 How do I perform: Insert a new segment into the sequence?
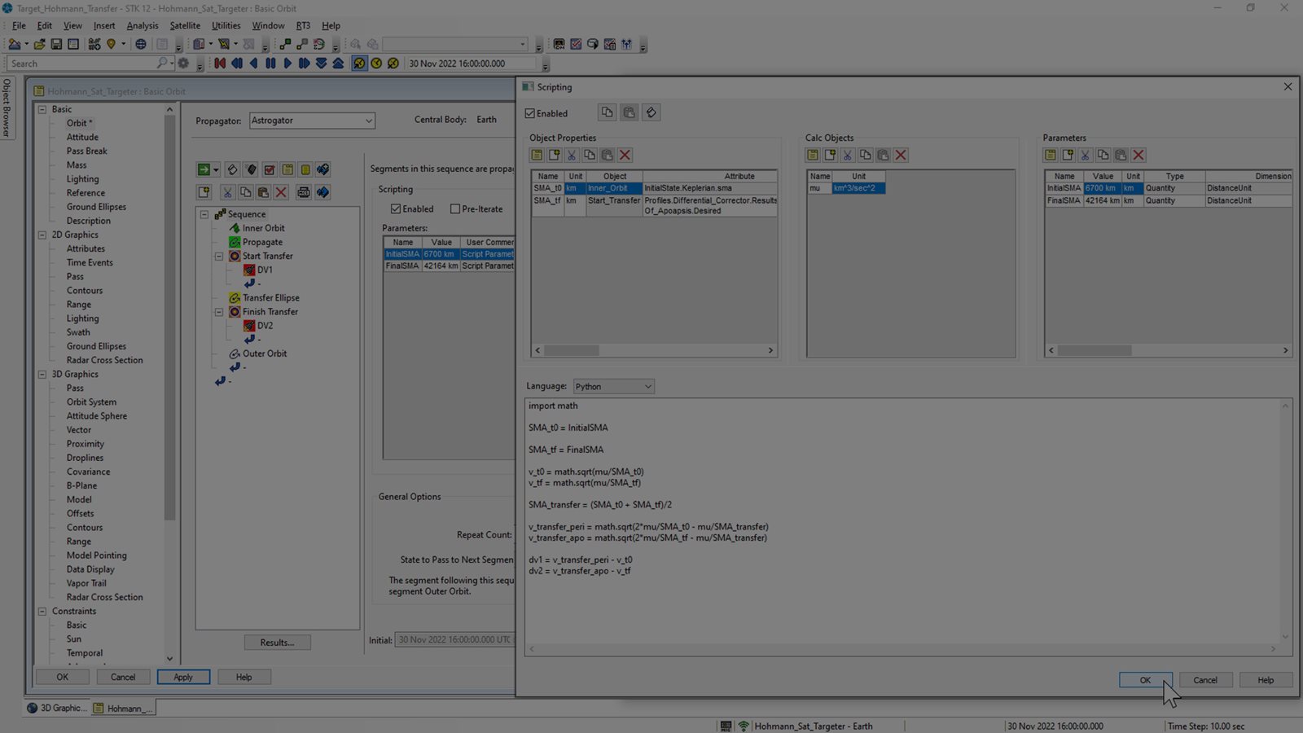pyautogui.click(x=204, y=191)
